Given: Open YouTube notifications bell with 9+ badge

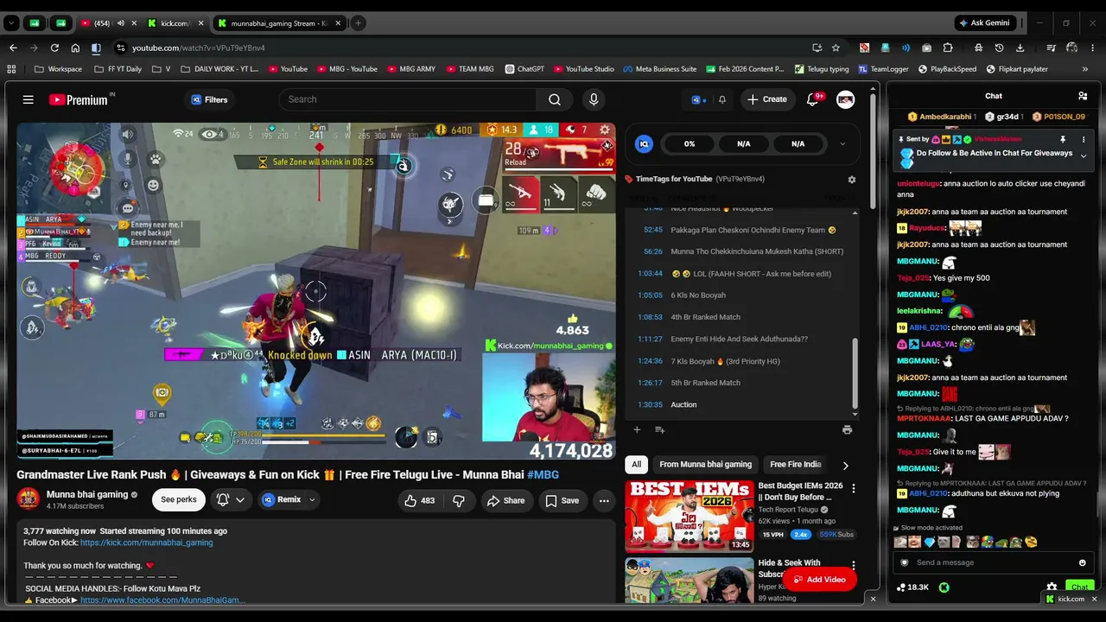Looking at the screenshot, I should (812, 99).
